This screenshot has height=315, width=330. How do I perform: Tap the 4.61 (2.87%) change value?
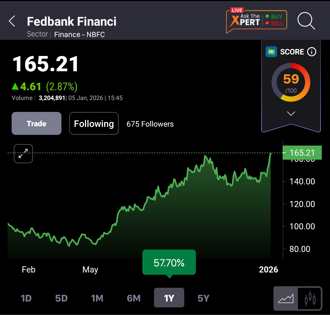tap(45, 86)
